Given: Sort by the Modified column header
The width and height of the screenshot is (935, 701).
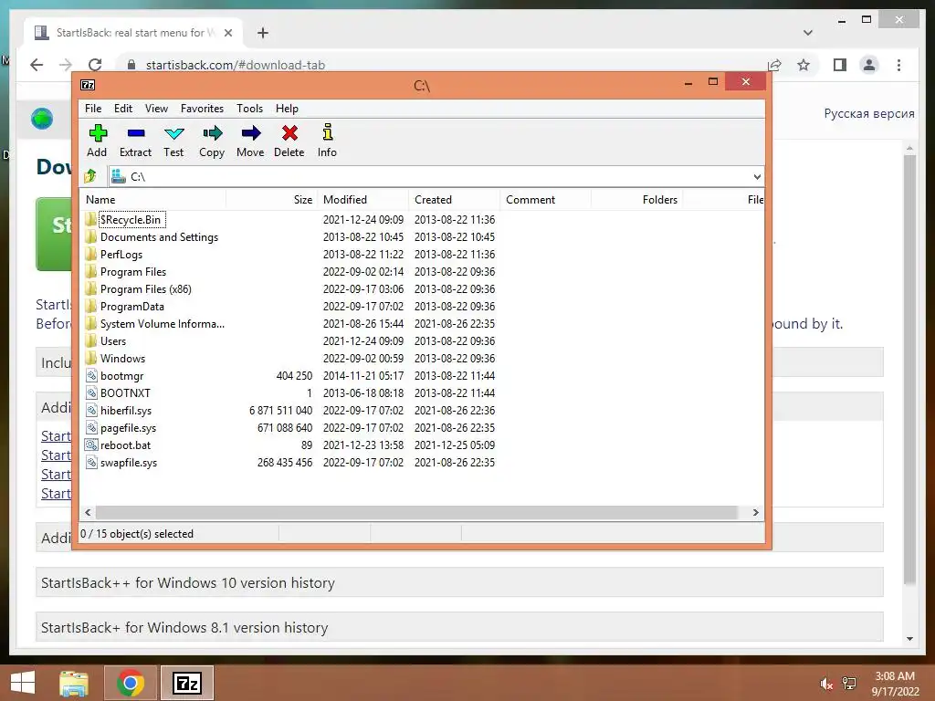Looking at the screenshot, I should tap(362, 200).
